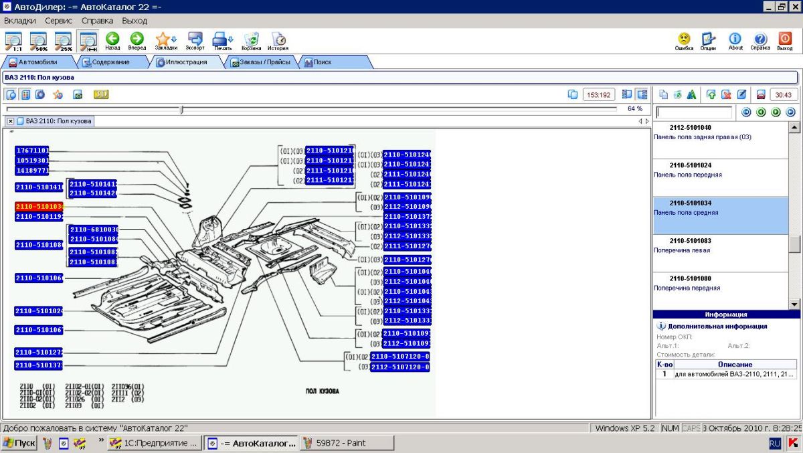Toggle the colored grid highlight icon
803x453 pixels.
(x=25, y=94)
